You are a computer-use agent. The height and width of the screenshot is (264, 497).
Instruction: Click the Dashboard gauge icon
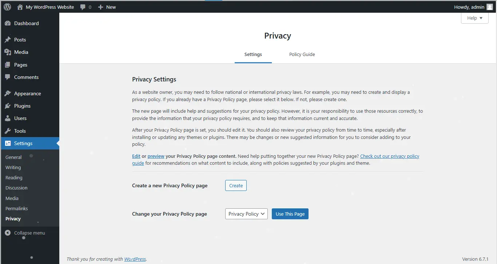(x=8, y=23)
